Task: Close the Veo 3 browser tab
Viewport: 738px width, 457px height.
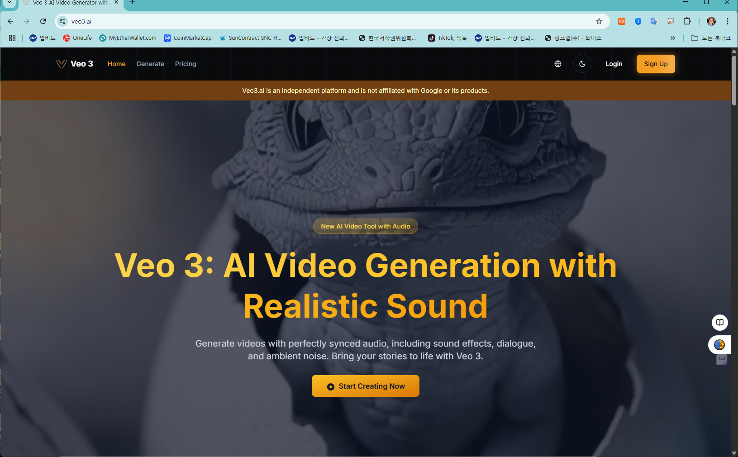Action: point(116,2)
